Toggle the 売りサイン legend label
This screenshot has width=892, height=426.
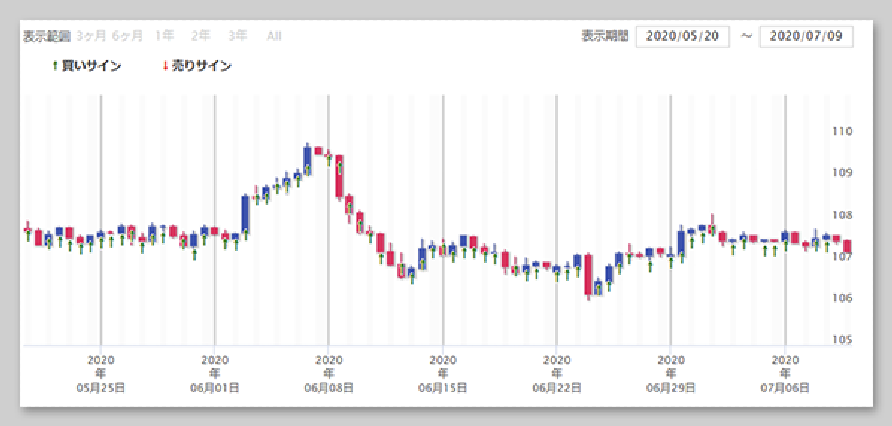201,66
